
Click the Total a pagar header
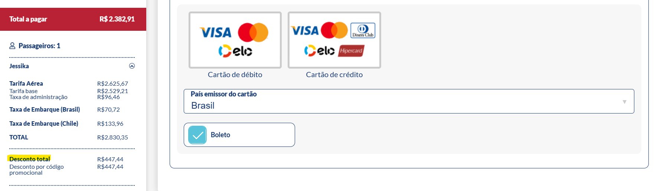tap(73, 19)
